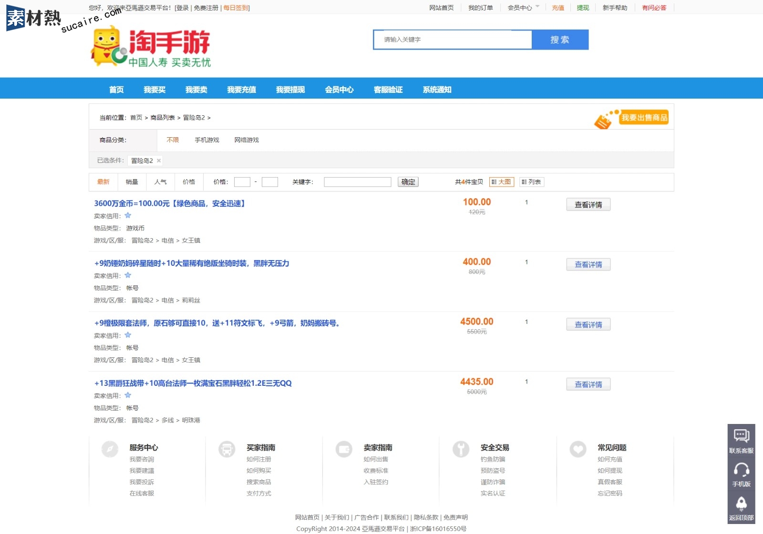Viewport: 763px width, 534px height.
Task: Focus the keyword search box at top
Action: click(x=453, y=40)
